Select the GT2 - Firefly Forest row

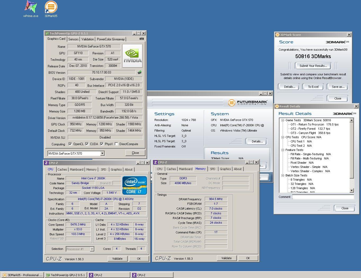pyautogui.click(x=310, y=129)
